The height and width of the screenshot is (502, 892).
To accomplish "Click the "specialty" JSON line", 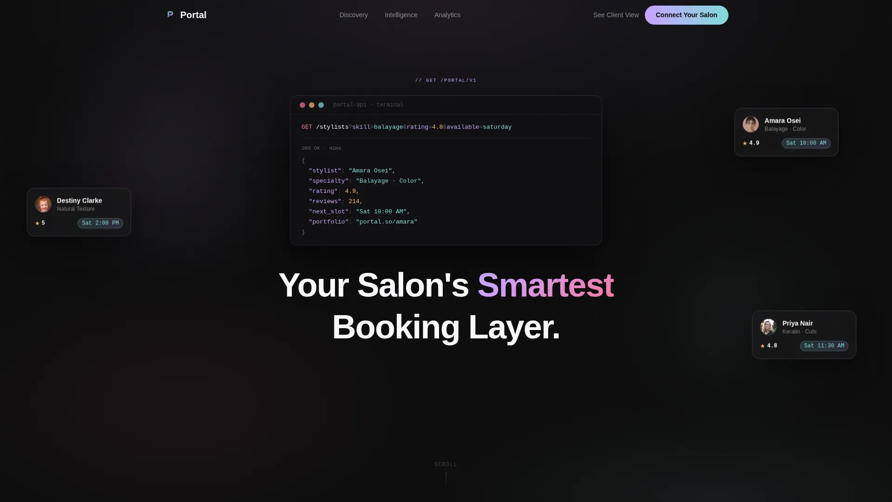I will point(367,181).
